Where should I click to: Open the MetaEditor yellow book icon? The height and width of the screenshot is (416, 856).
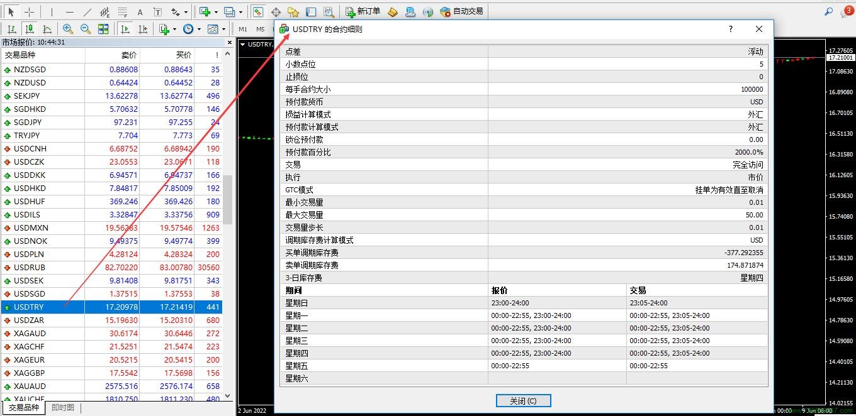pyautogui.click(x=393, y=11)
